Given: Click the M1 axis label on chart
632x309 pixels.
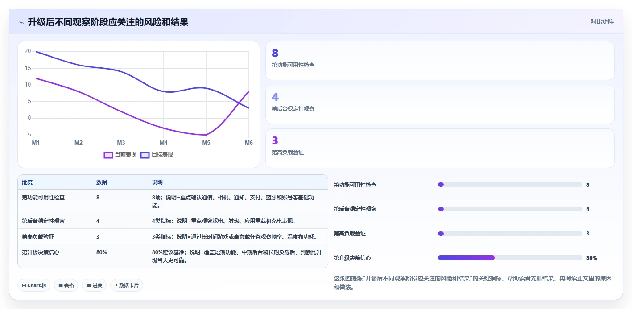Looking at the screenshot, I should coord(36,143).
